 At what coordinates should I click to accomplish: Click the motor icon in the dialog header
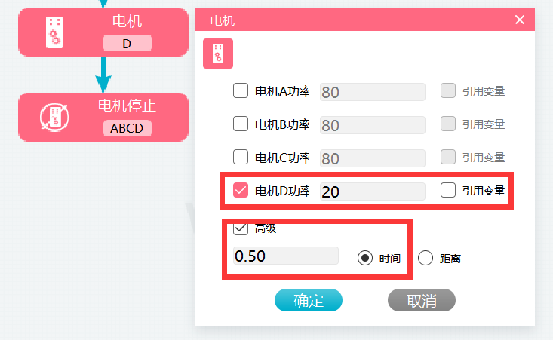click(x=218, y=54)
